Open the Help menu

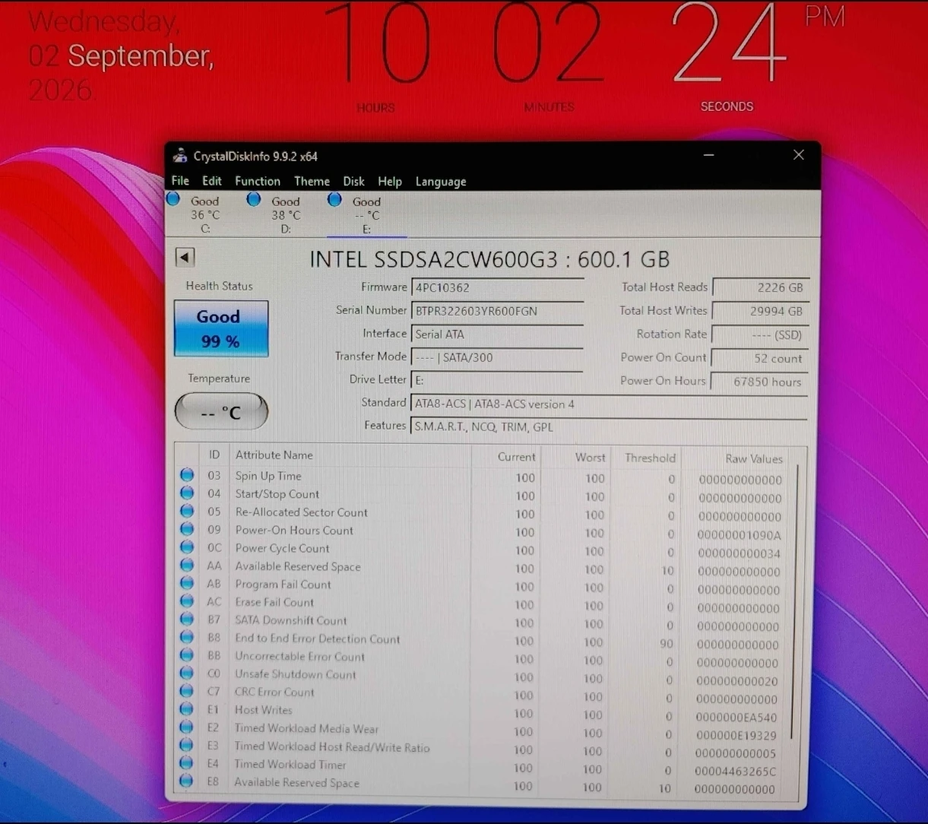390,181
